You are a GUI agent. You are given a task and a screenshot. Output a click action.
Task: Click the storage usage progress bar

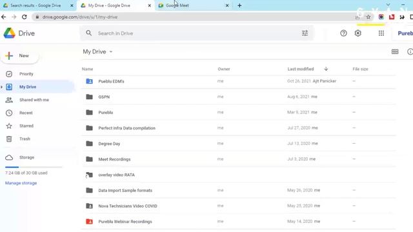tap(34, 167)
